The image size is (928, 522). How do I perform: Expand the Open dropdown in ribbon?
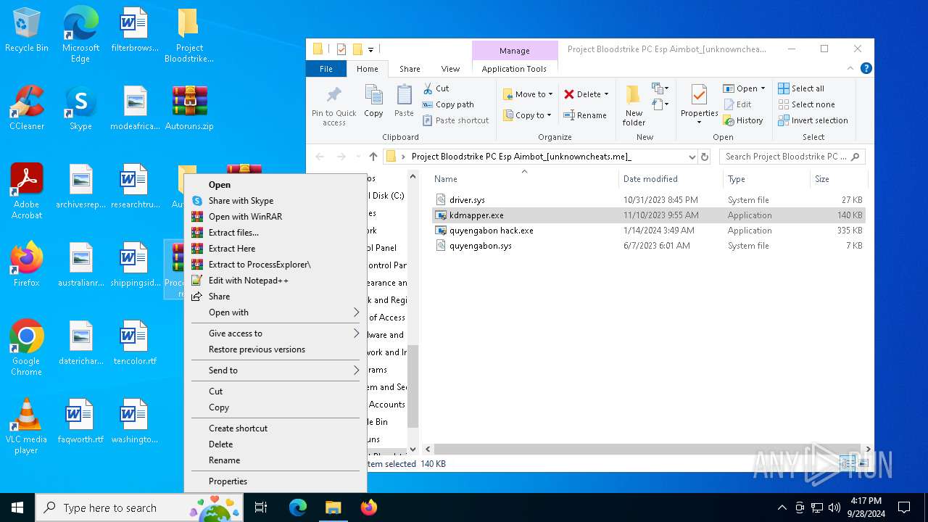pyautogui.click(x=763, y=88)
